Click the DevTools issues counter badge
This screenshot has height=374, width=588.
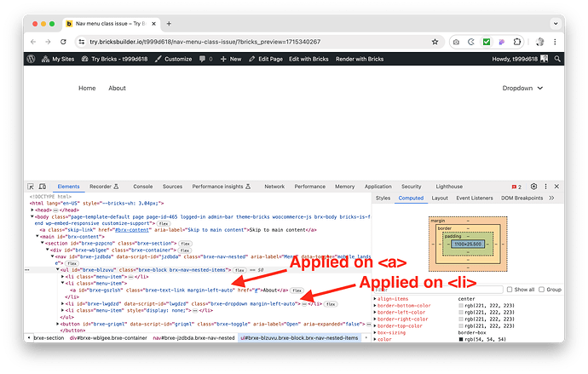(x=516, y=187)
